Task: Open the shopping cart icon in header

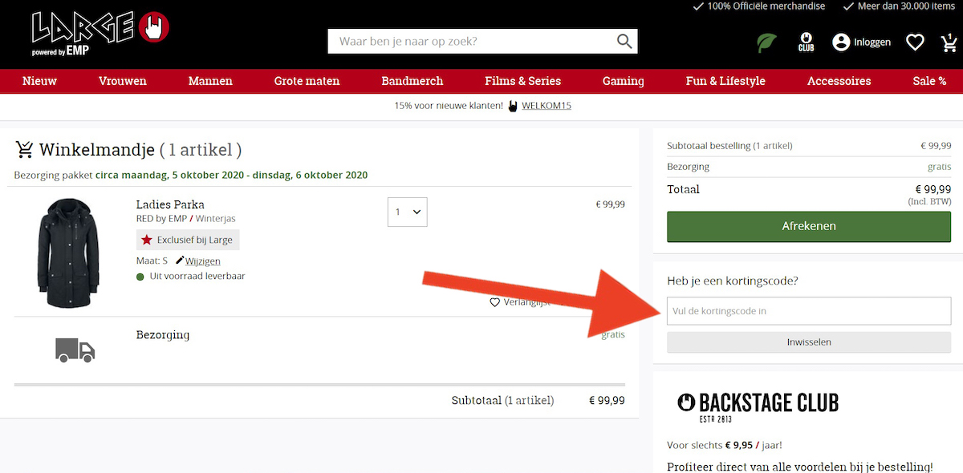Action: pyautogui.click(x=949, y=42)
